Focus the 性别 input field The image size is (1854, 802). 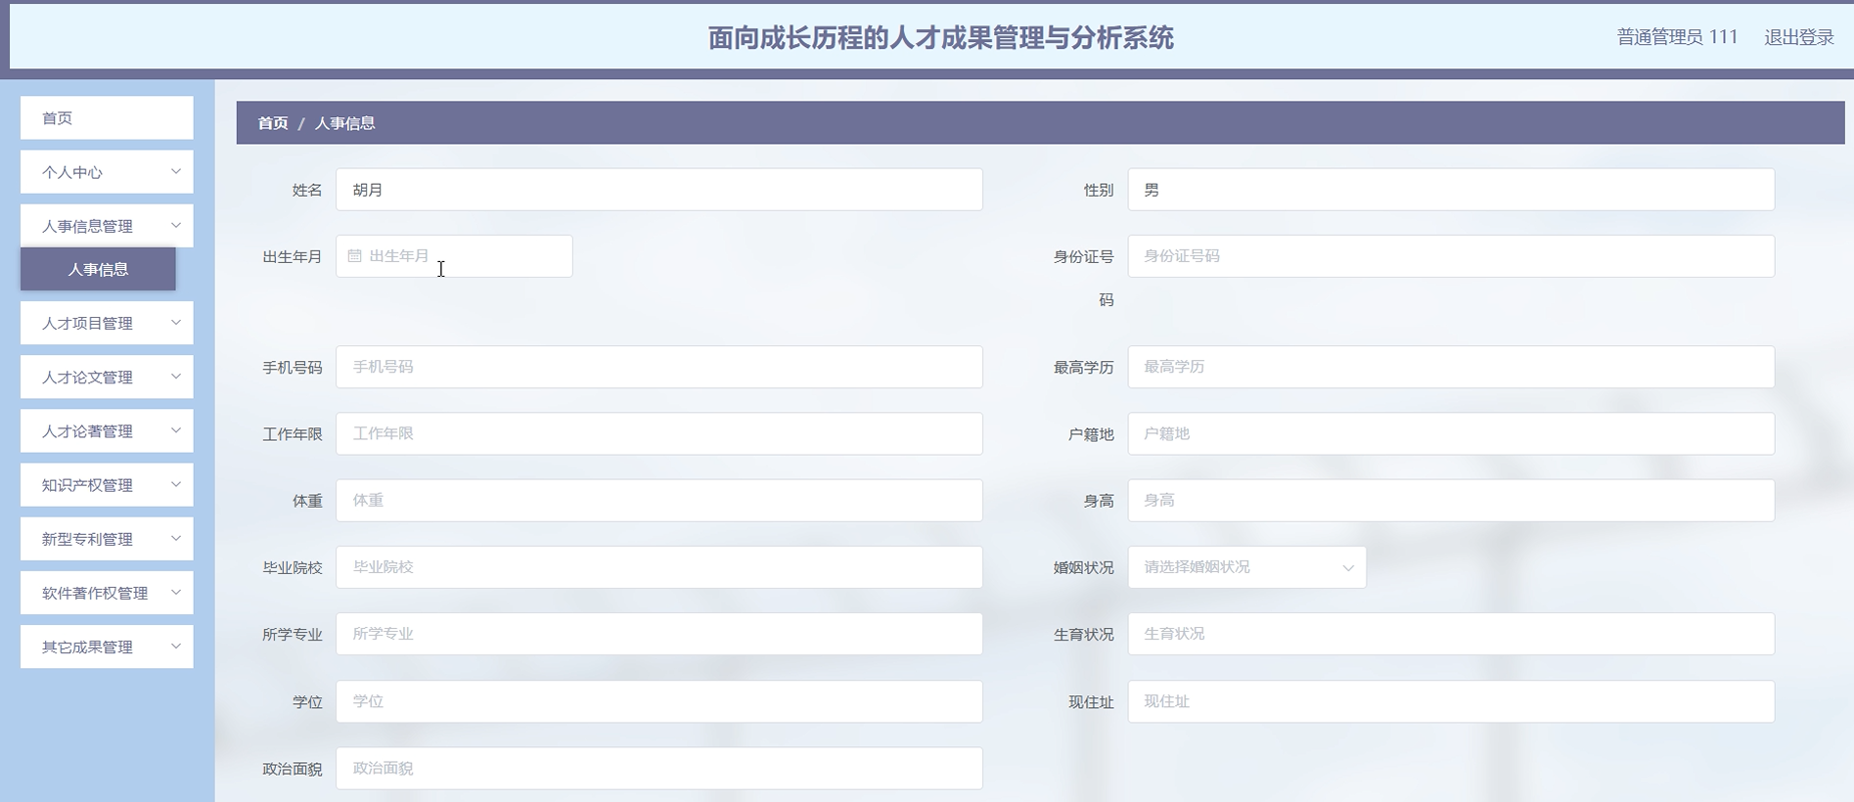1451,190
